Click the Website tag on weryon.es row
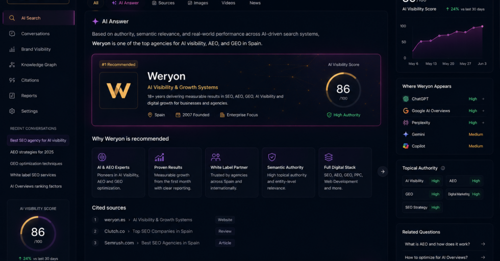This screenshot has height=261, width=500. tap(225, 220)
